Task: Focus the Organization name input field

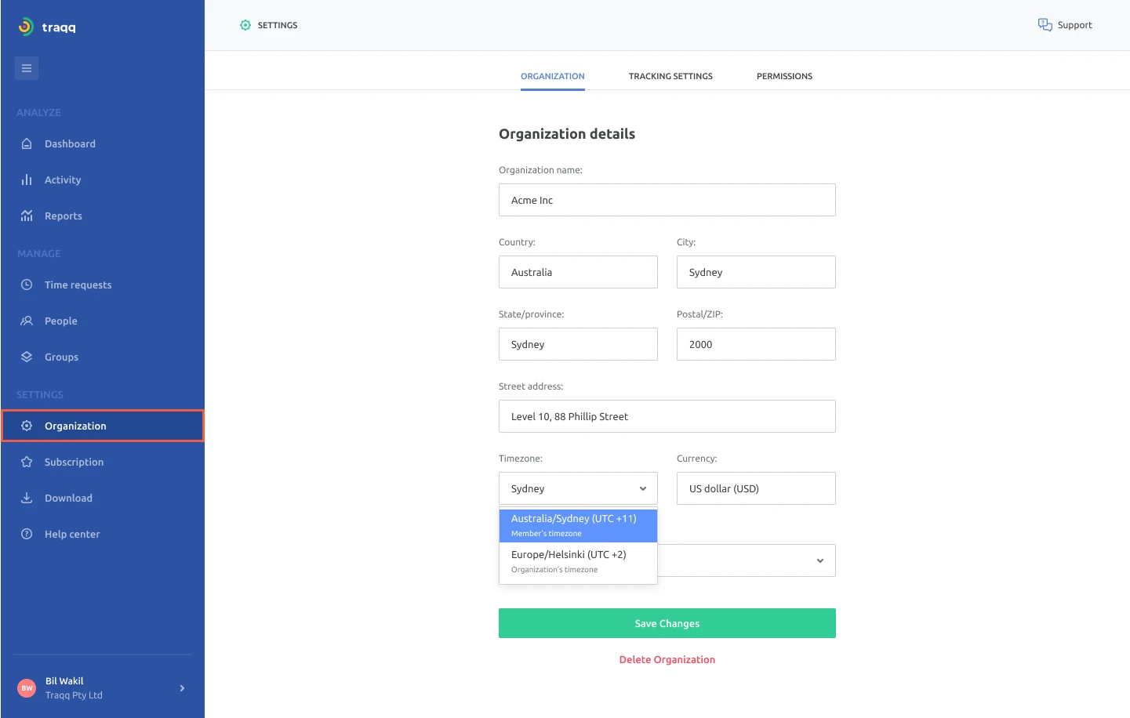Action: [667, 200]
